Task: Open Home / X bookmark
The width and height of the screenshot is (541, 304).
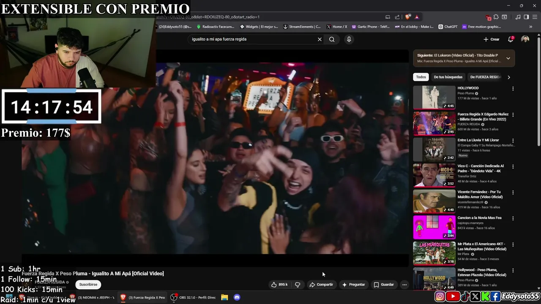Action: (x=336, y=27)
